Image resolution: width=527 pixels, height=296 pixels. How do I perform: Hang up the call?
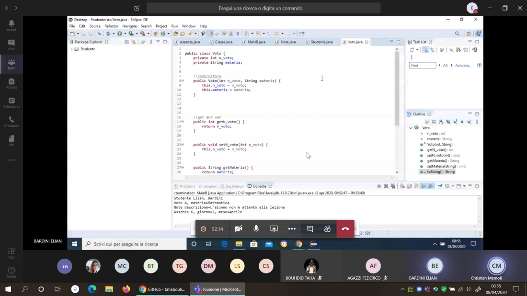[x=345, y=229]
